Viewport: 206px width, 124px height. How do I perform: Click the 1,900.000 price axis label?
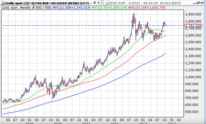coord(193,14)
